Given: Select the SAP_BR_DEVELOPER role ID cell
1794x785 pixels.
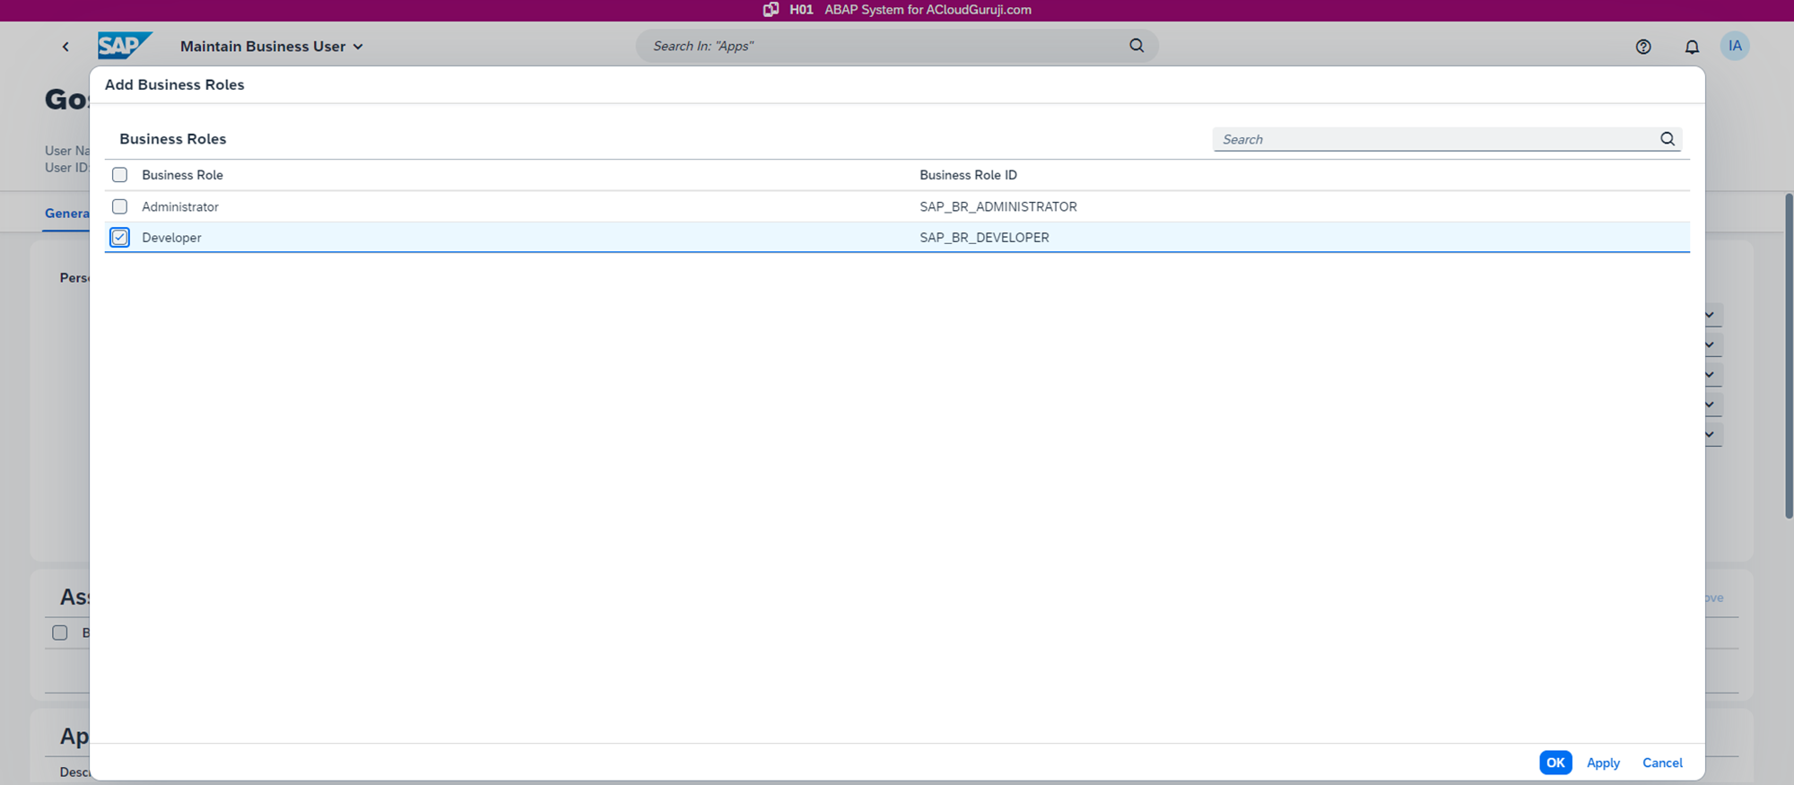Looking at the screenshot, I should [984, 238].
